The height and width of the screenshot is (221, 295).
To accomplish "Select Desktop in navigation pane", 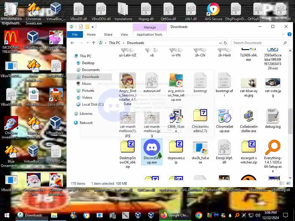I will coord(88,63).
